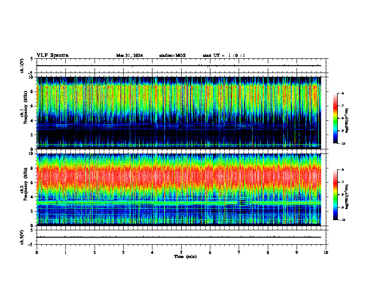Click the ch.1 spectrogram panel
The height and width of the screenshot is (283, 367).
[179, 113]
